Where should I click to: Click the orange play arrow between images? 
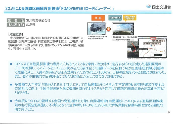pos(108,29)
